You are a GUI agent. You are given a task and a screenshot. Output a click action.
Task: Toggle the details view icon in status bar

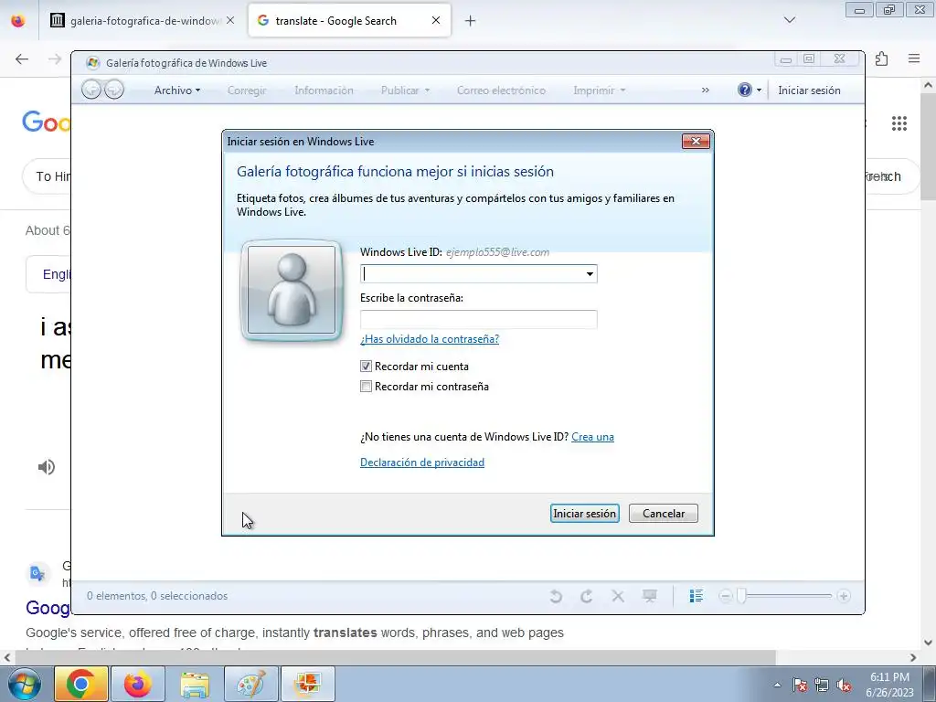(696, 596)
